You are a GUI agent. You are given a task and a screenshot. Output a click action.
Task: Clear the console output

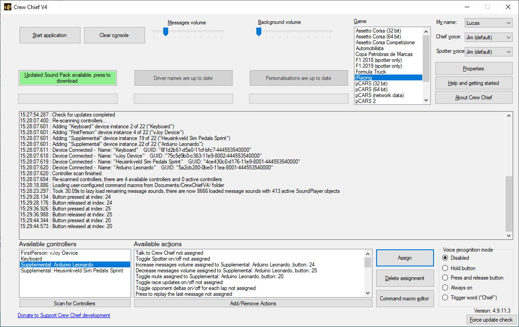[114, 35]
